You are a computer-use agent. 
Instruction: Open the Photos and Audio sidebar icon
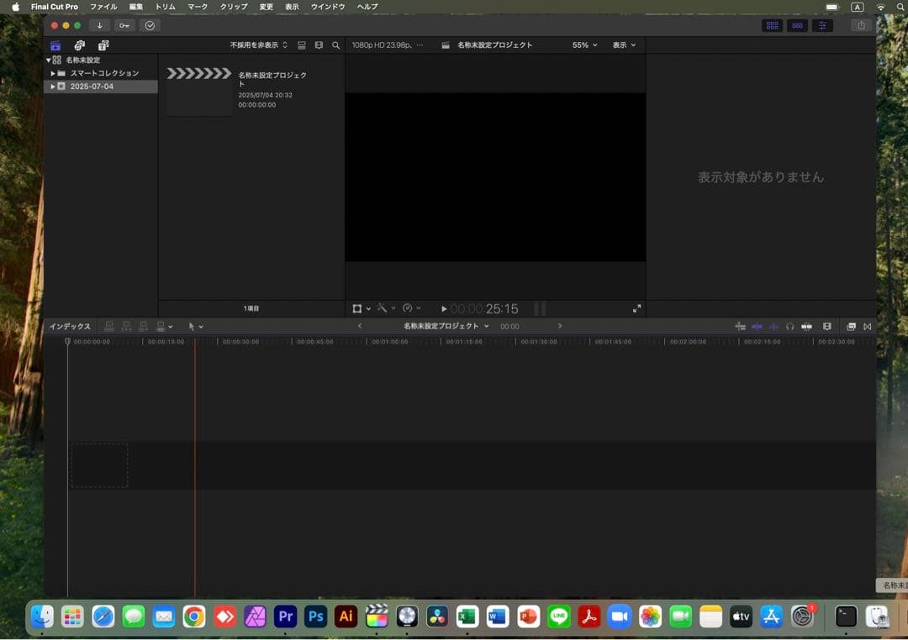point(79,45)
